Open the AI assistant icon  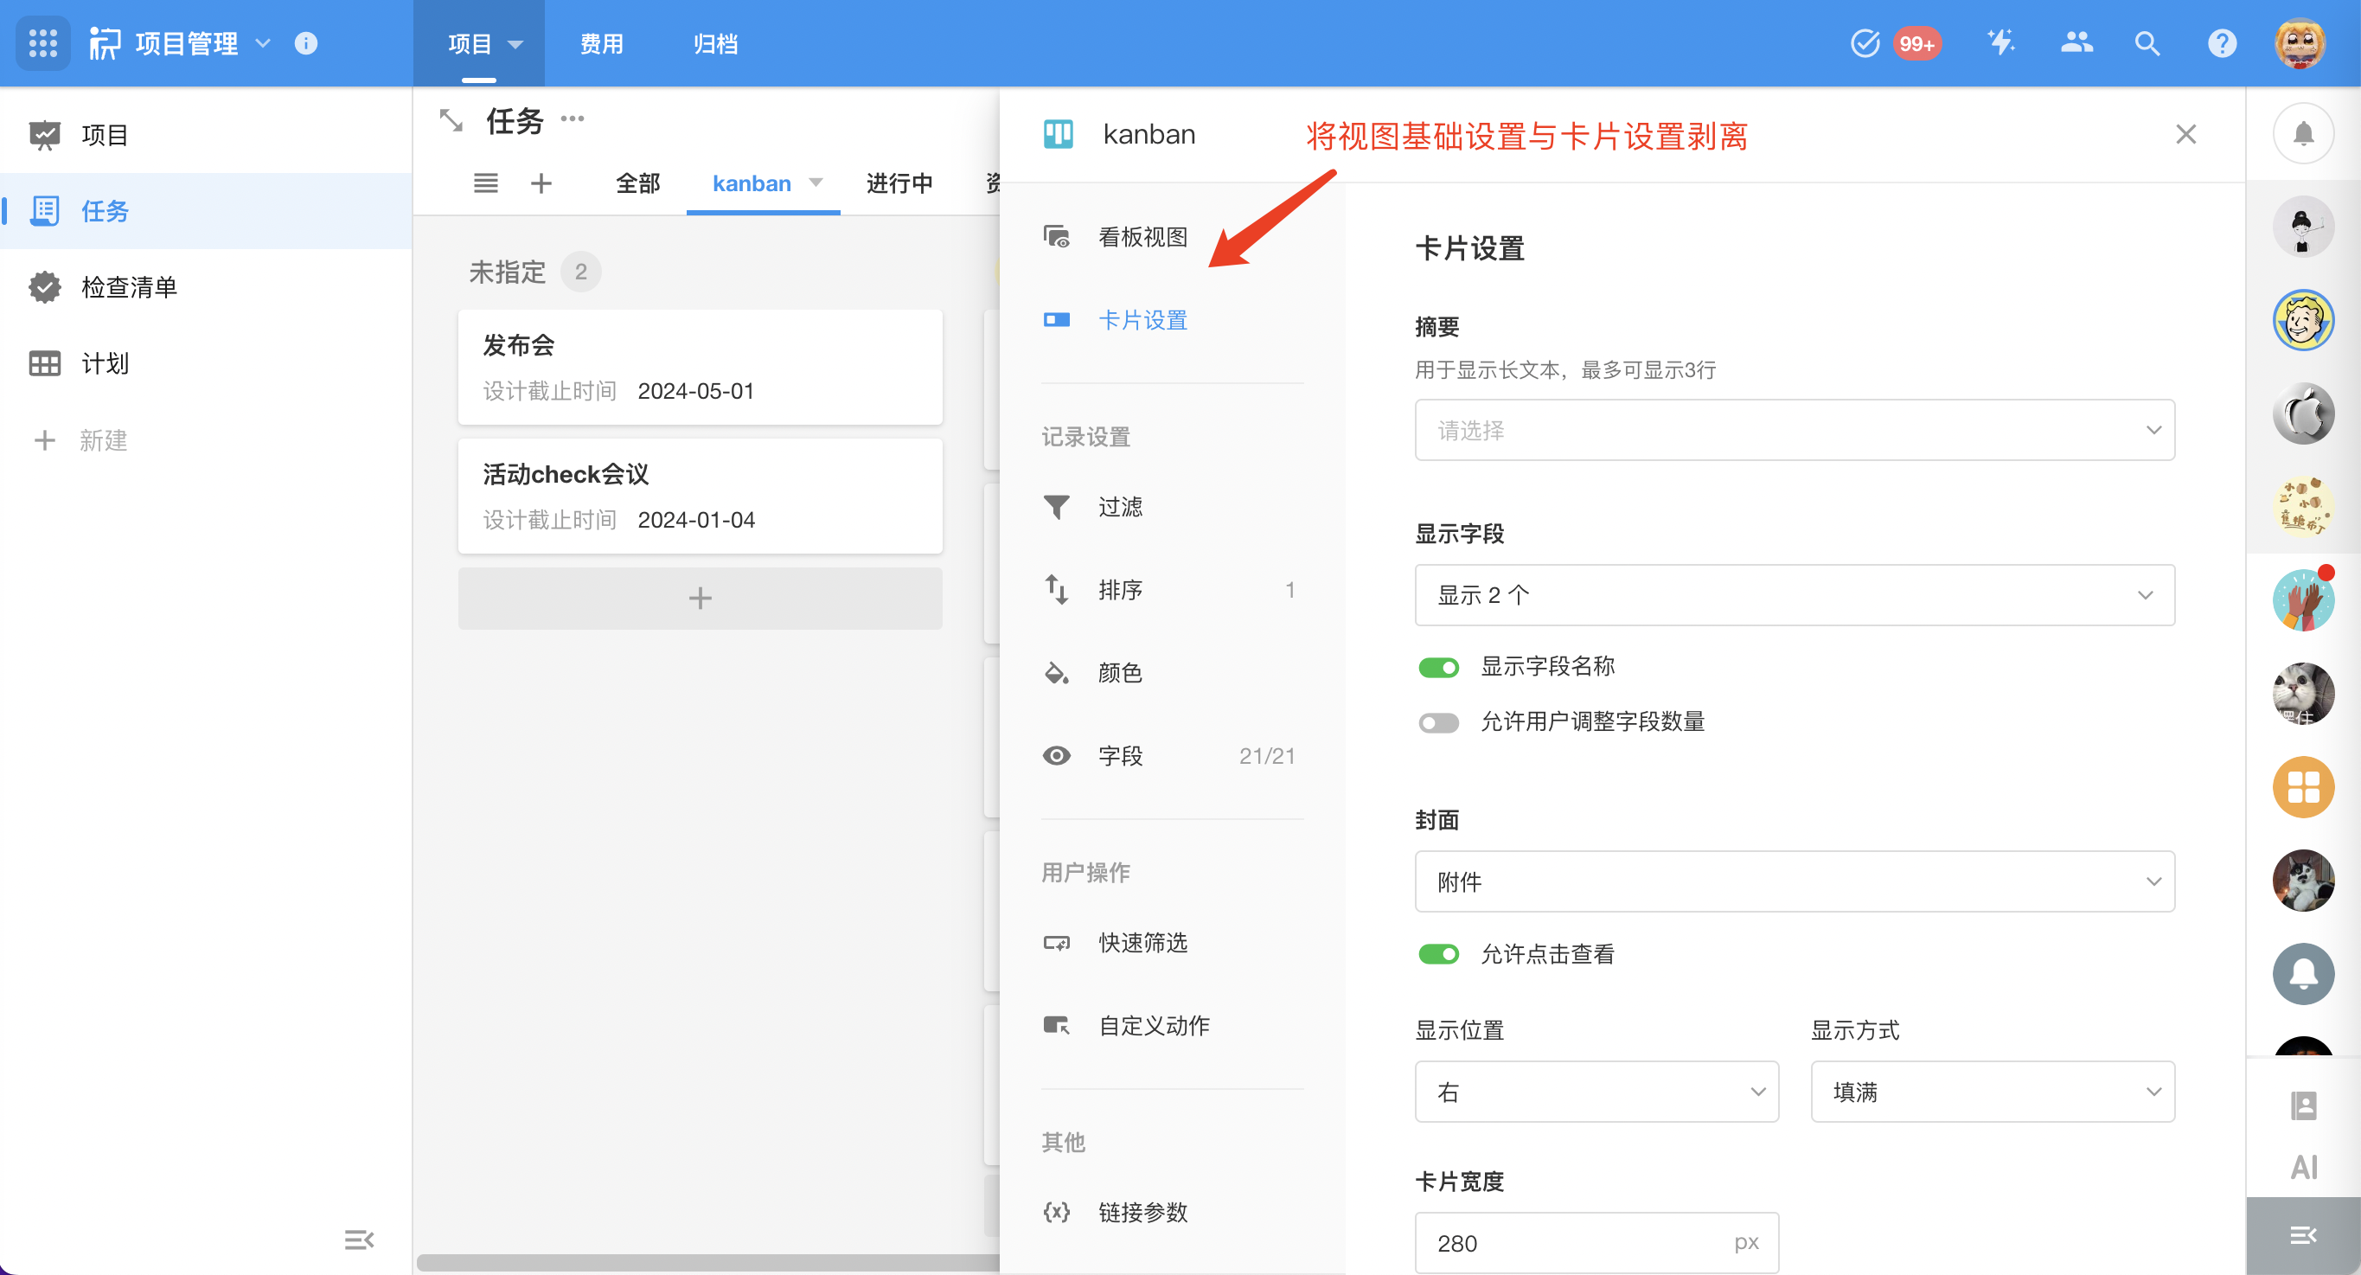2303,1167
